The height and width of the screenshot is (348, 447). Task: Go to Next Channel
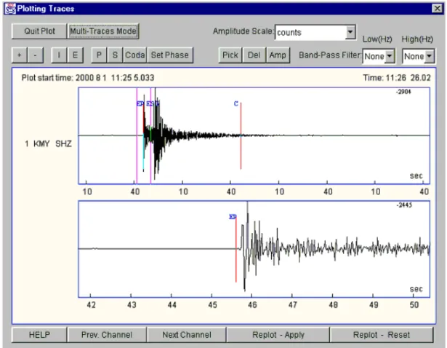point(187,335)
